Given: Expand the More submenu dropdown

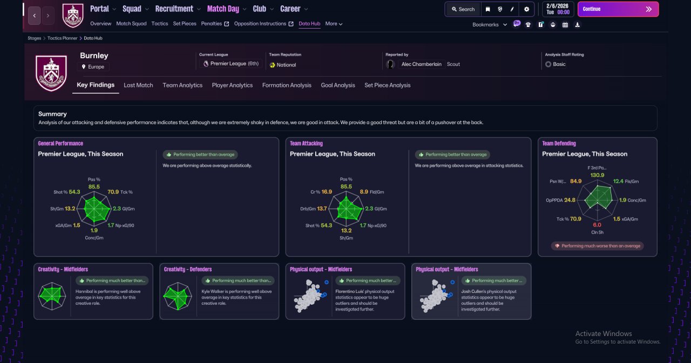Looking at the screenshot, I should click(x=334, y=24).
